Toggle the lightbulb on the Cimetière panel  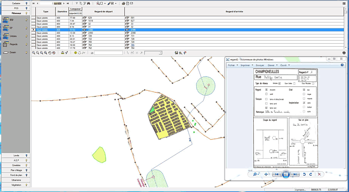click(x=27, y=165)
